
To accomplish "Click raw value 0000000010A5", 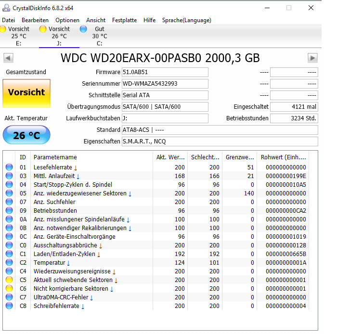I will pos(286,184).
